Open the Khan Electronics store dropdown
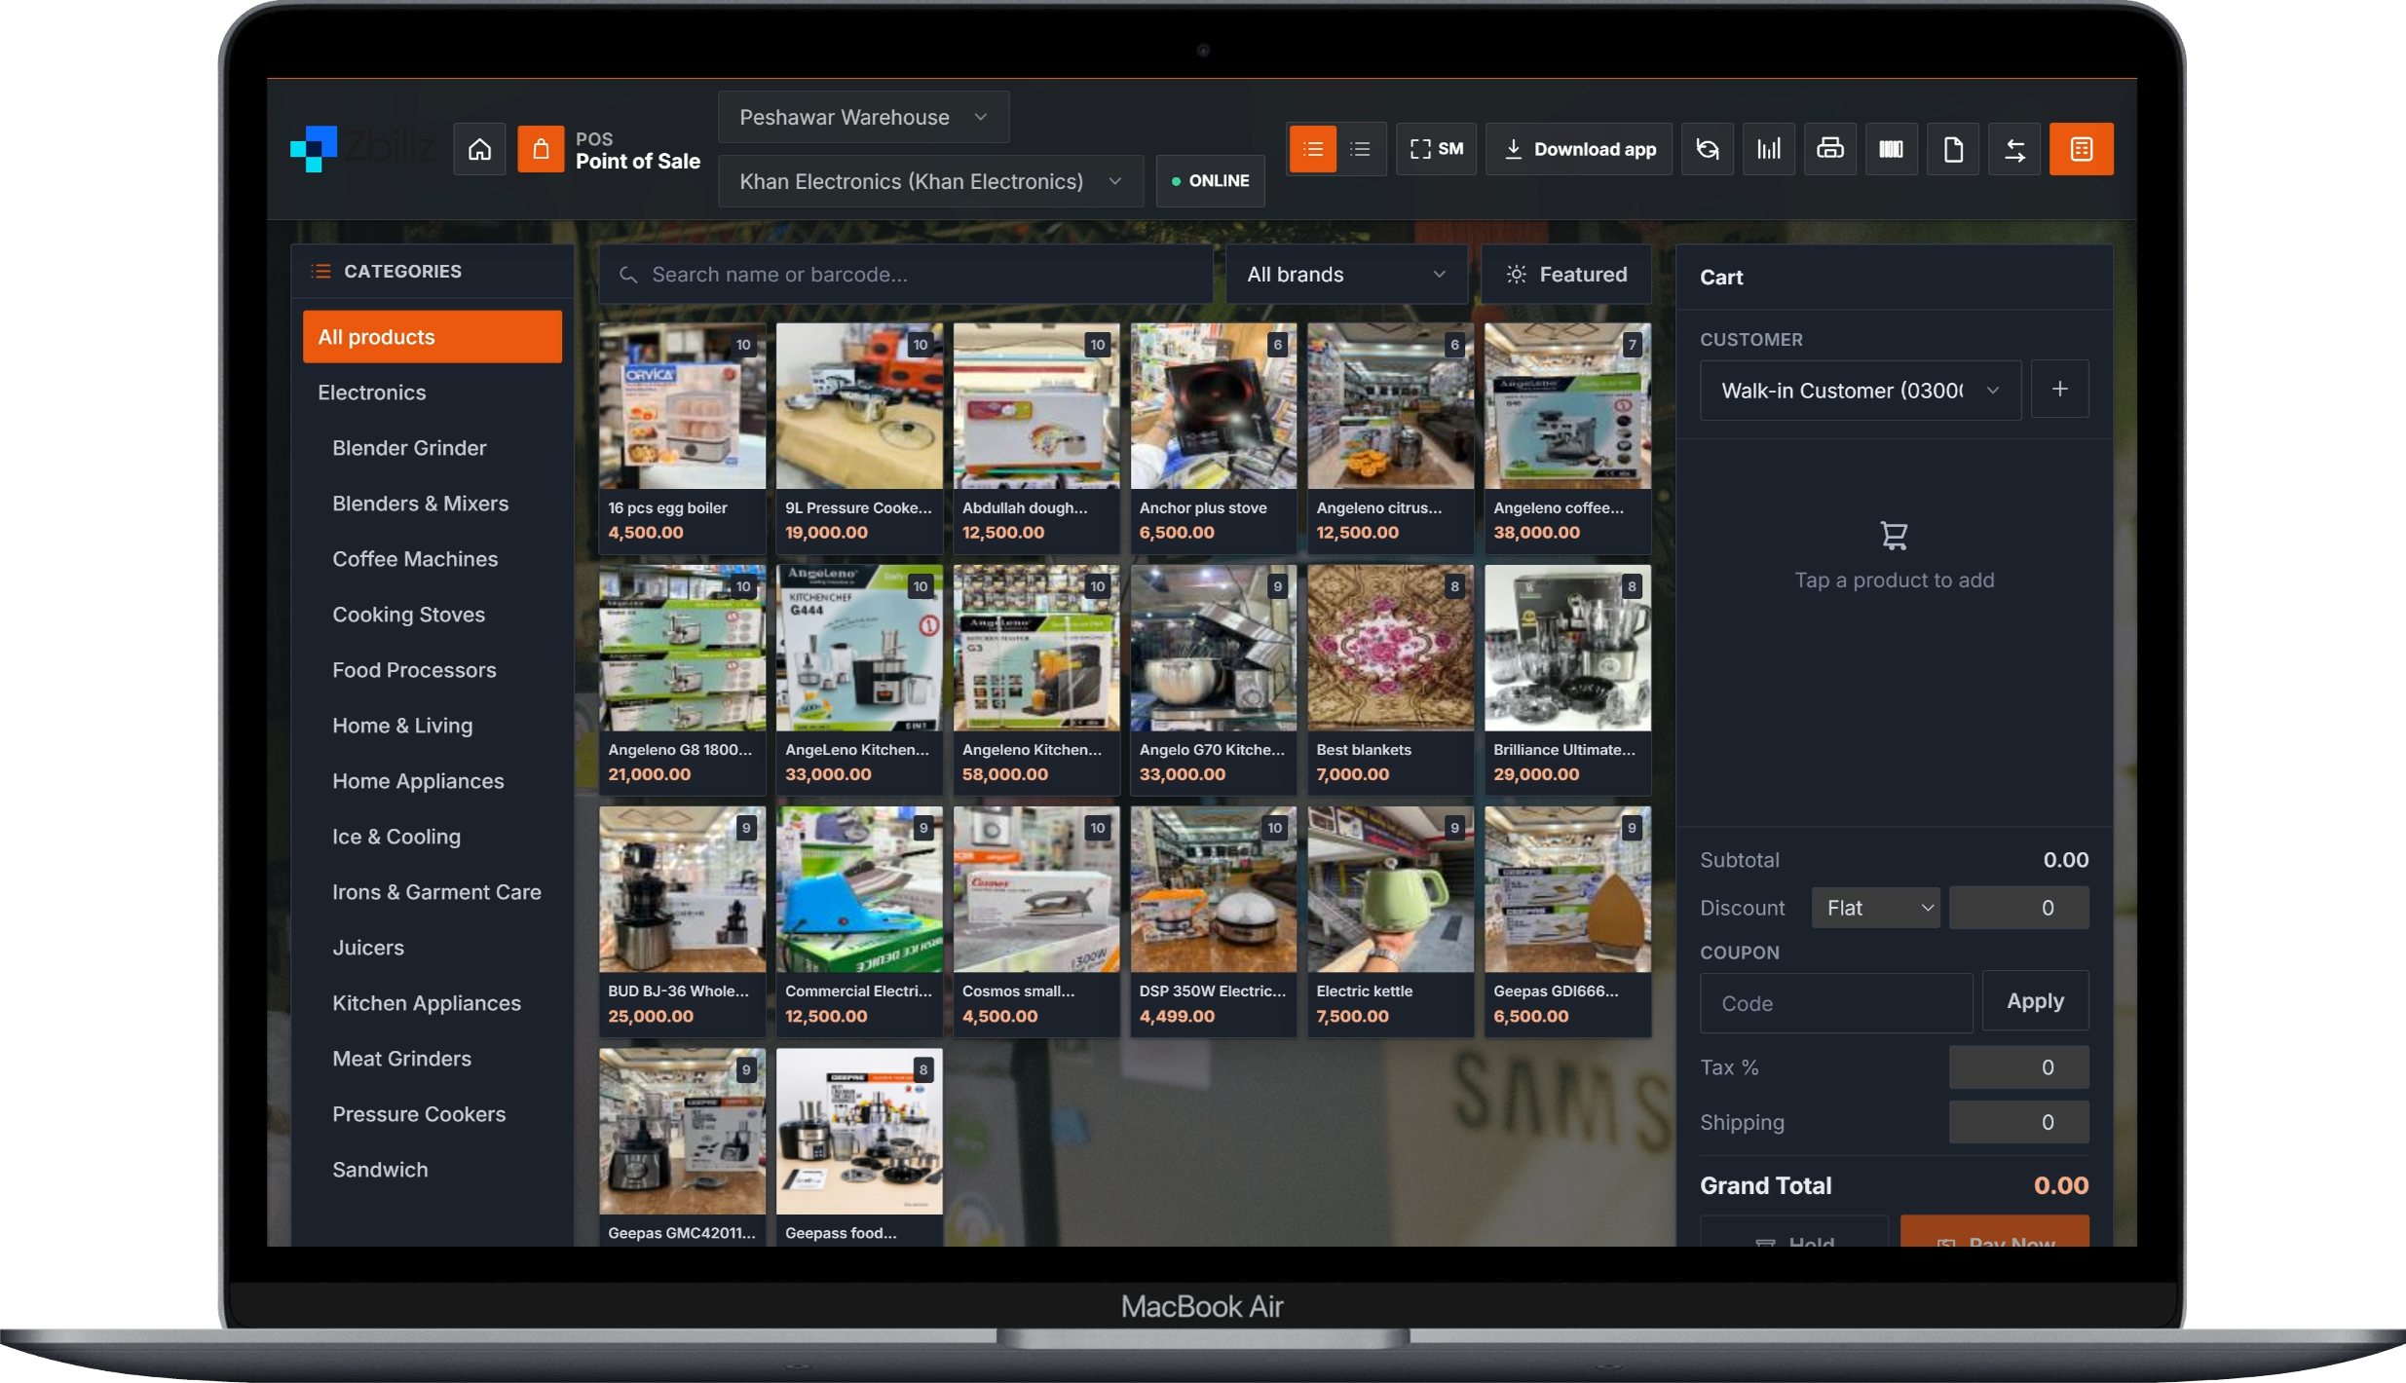The height and width of the screenshot is (1383, 2406). (x=930, y=181)
